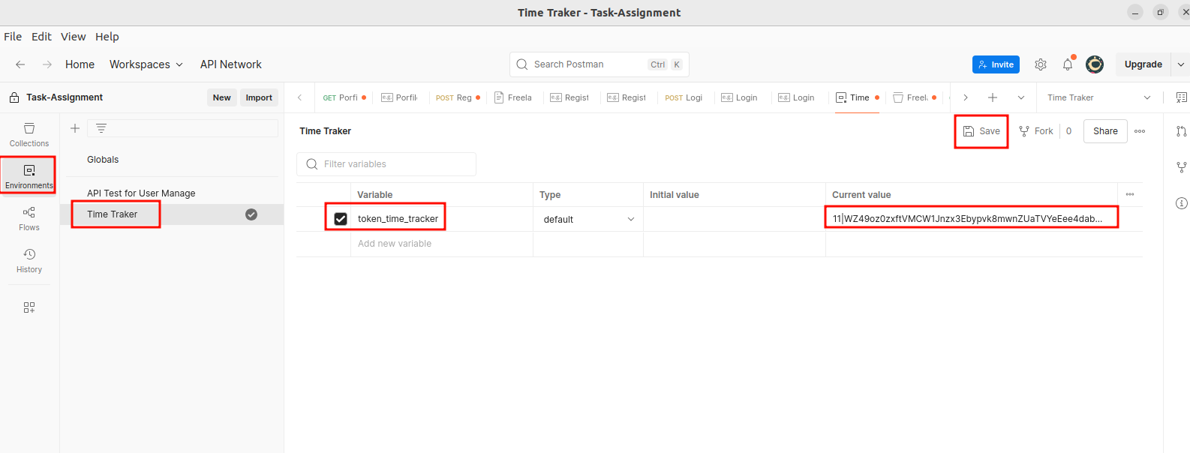Fork the Time Traker environment
This screenshot has width=1190, height=453.
pyautogui.click(x=1036, y=131)
